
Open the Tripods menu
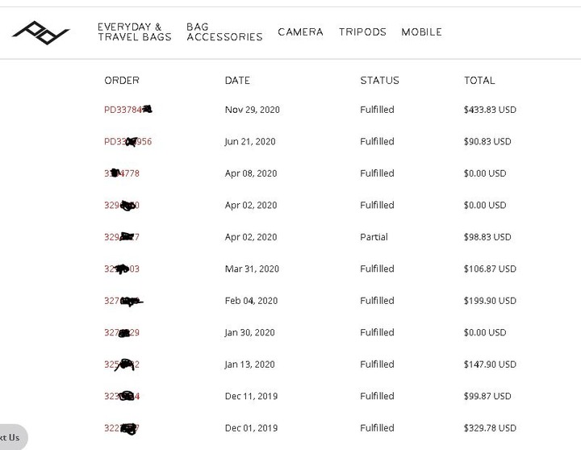point(362,31)
